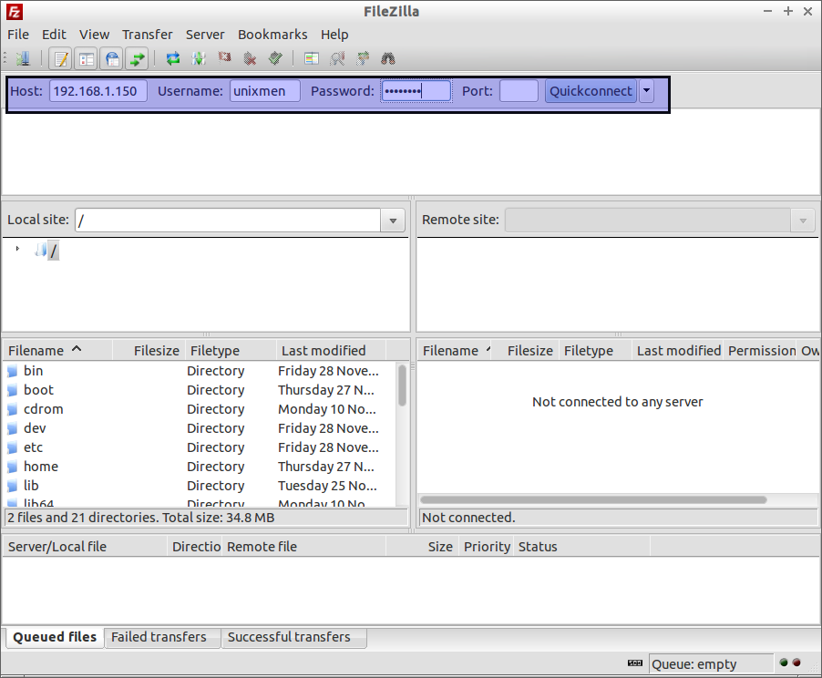This screenshot has width=822, height=678.
Task: Click the boot folder icon
Action: pyautogui.click(x=13, y=390)
